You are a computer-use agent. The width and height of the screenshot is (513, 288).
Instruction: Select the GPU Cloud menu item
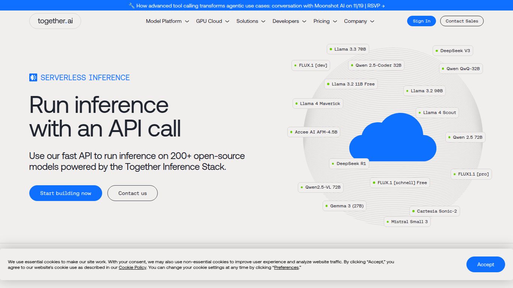(x=212, y=21)
